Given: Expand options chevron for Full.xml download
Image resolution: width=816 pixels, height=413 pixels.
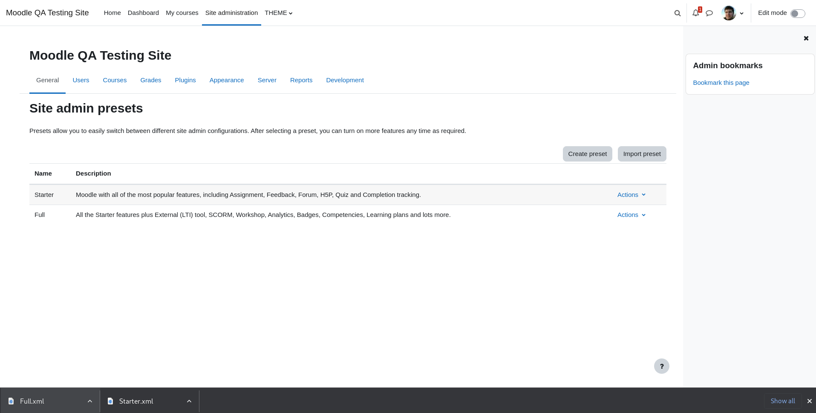Looking at the screenshot, I should coord(90,401).
